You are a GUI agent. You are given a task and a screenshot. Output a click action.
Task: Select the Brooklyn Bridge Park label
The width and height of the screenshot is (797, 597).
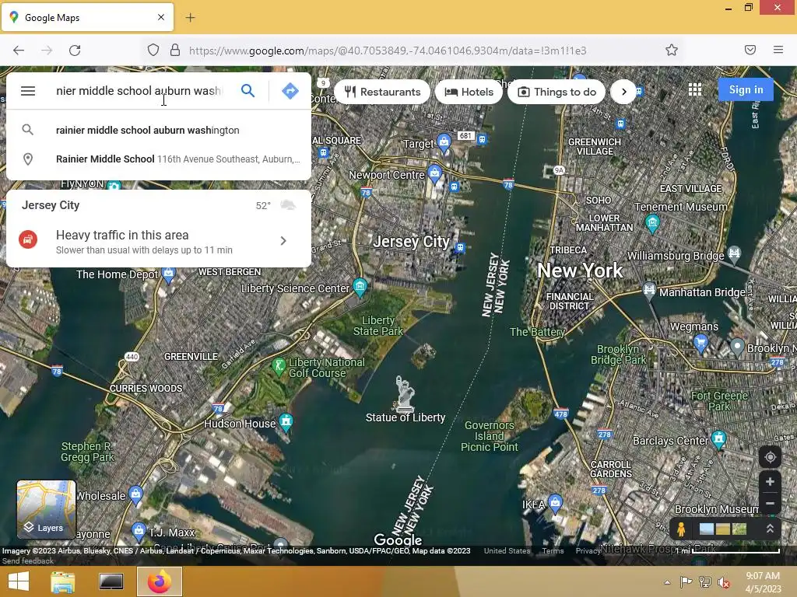click(618, 354)
